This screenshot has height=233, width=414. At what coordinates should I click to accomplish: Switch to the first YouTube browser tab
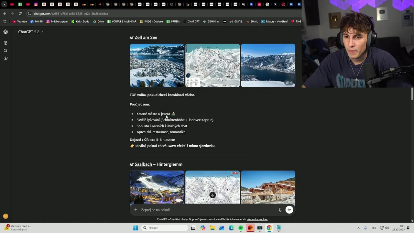point(12,4)
